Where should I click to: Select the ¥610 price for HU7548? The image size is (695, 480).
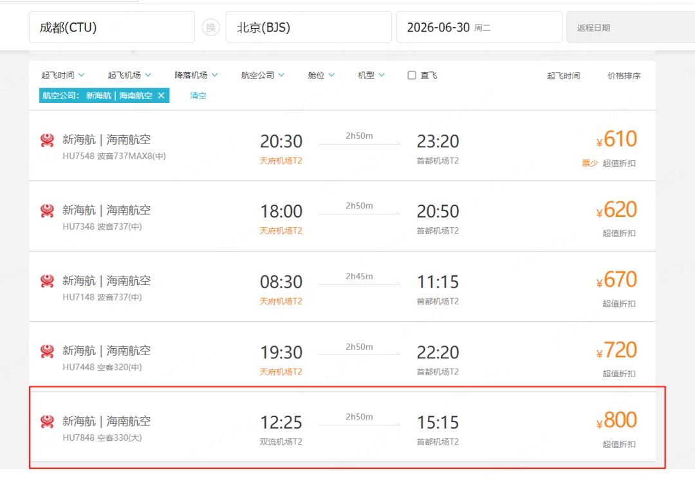click(x=616, y=139)
